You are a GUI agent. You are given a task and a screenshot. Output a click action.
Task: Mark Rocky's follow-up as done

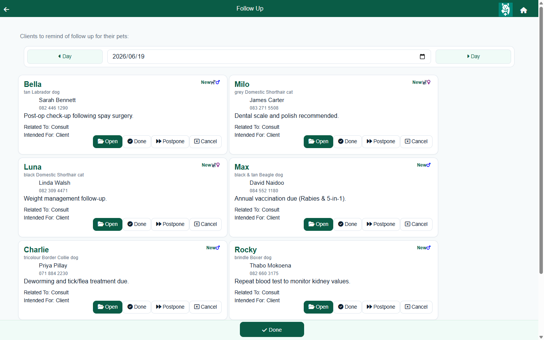(x=348, y=307)
